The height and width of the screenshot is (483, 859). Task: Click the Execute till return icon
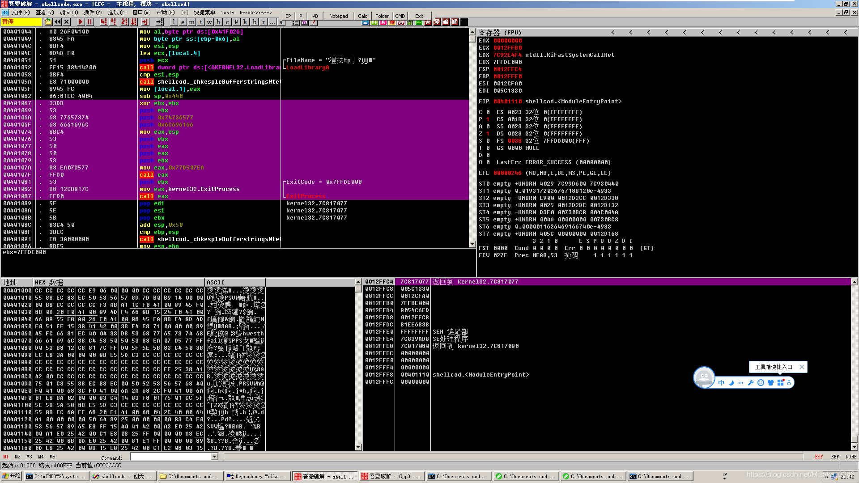(x=145, y=21)
